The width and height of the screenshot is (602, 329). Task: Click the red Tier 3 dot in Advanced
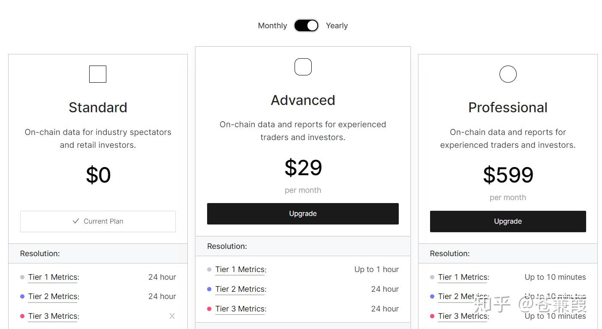209,309
